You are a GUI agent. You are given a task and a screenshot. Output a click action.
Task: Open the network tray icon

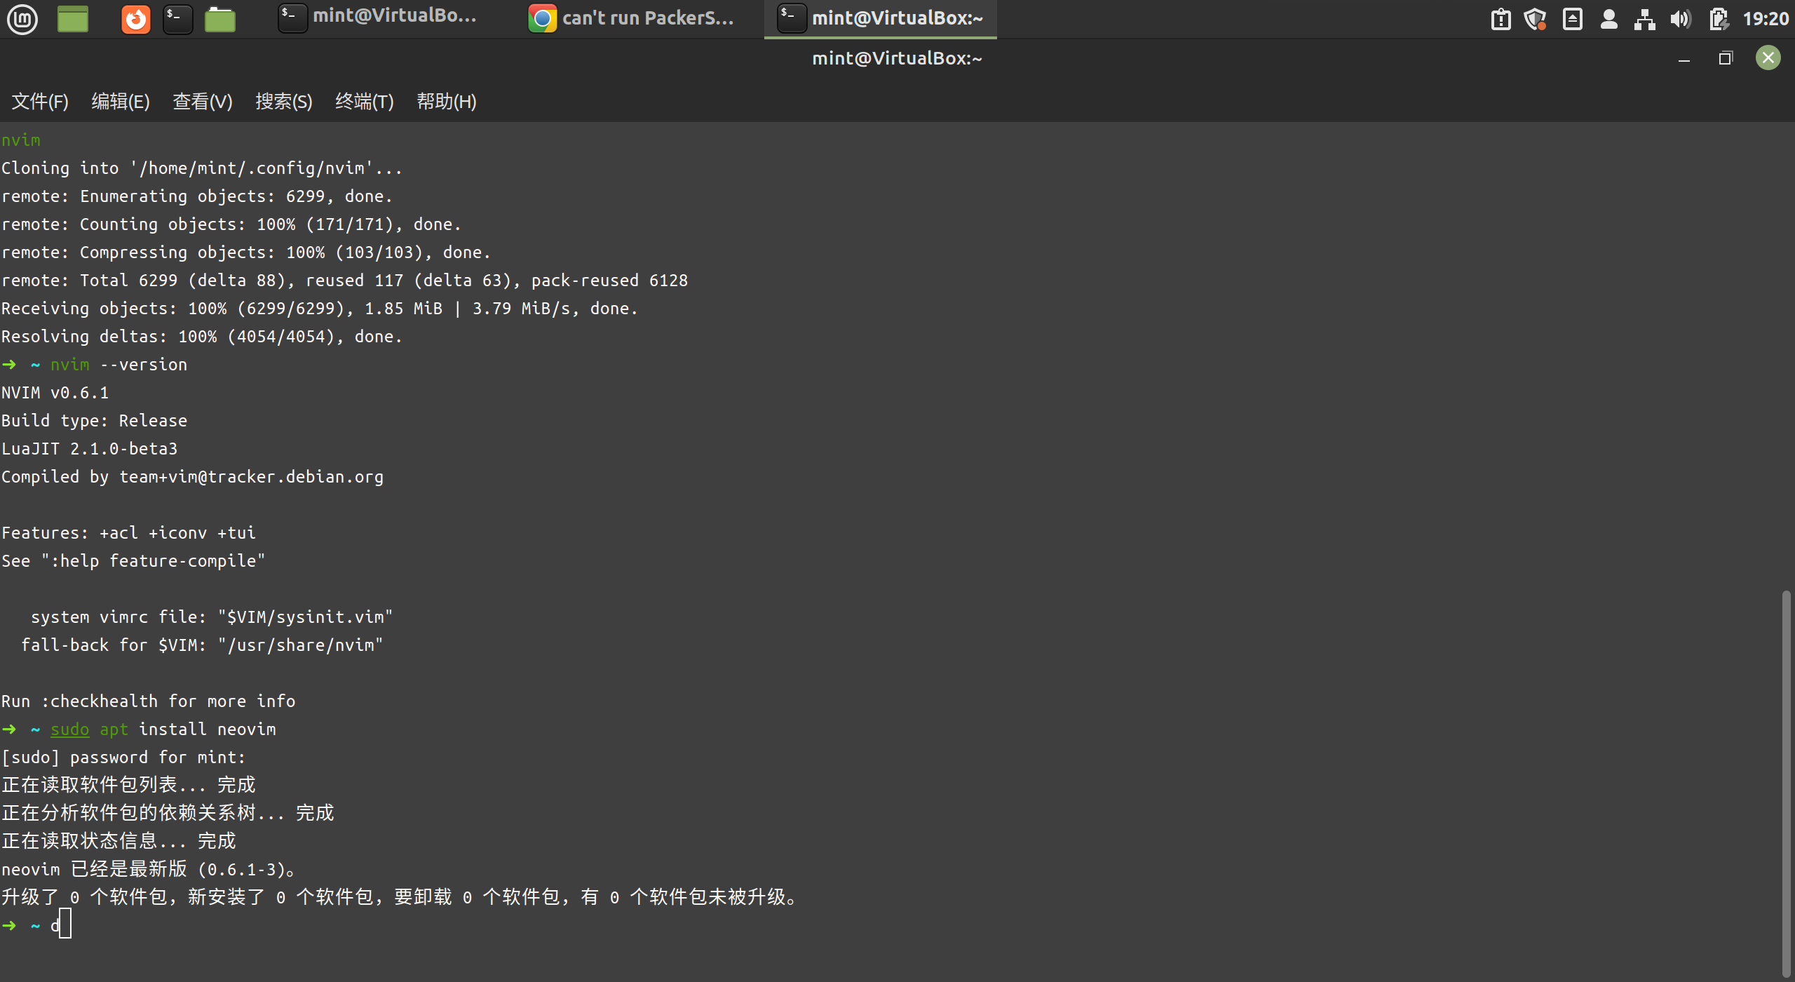tap(1645, 19)
